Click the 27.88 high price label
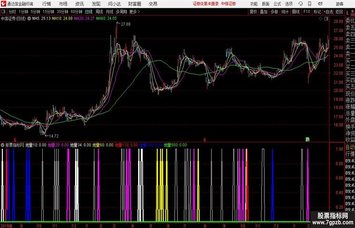Screen dimensions: 355x228 click(x=126, y=24)
